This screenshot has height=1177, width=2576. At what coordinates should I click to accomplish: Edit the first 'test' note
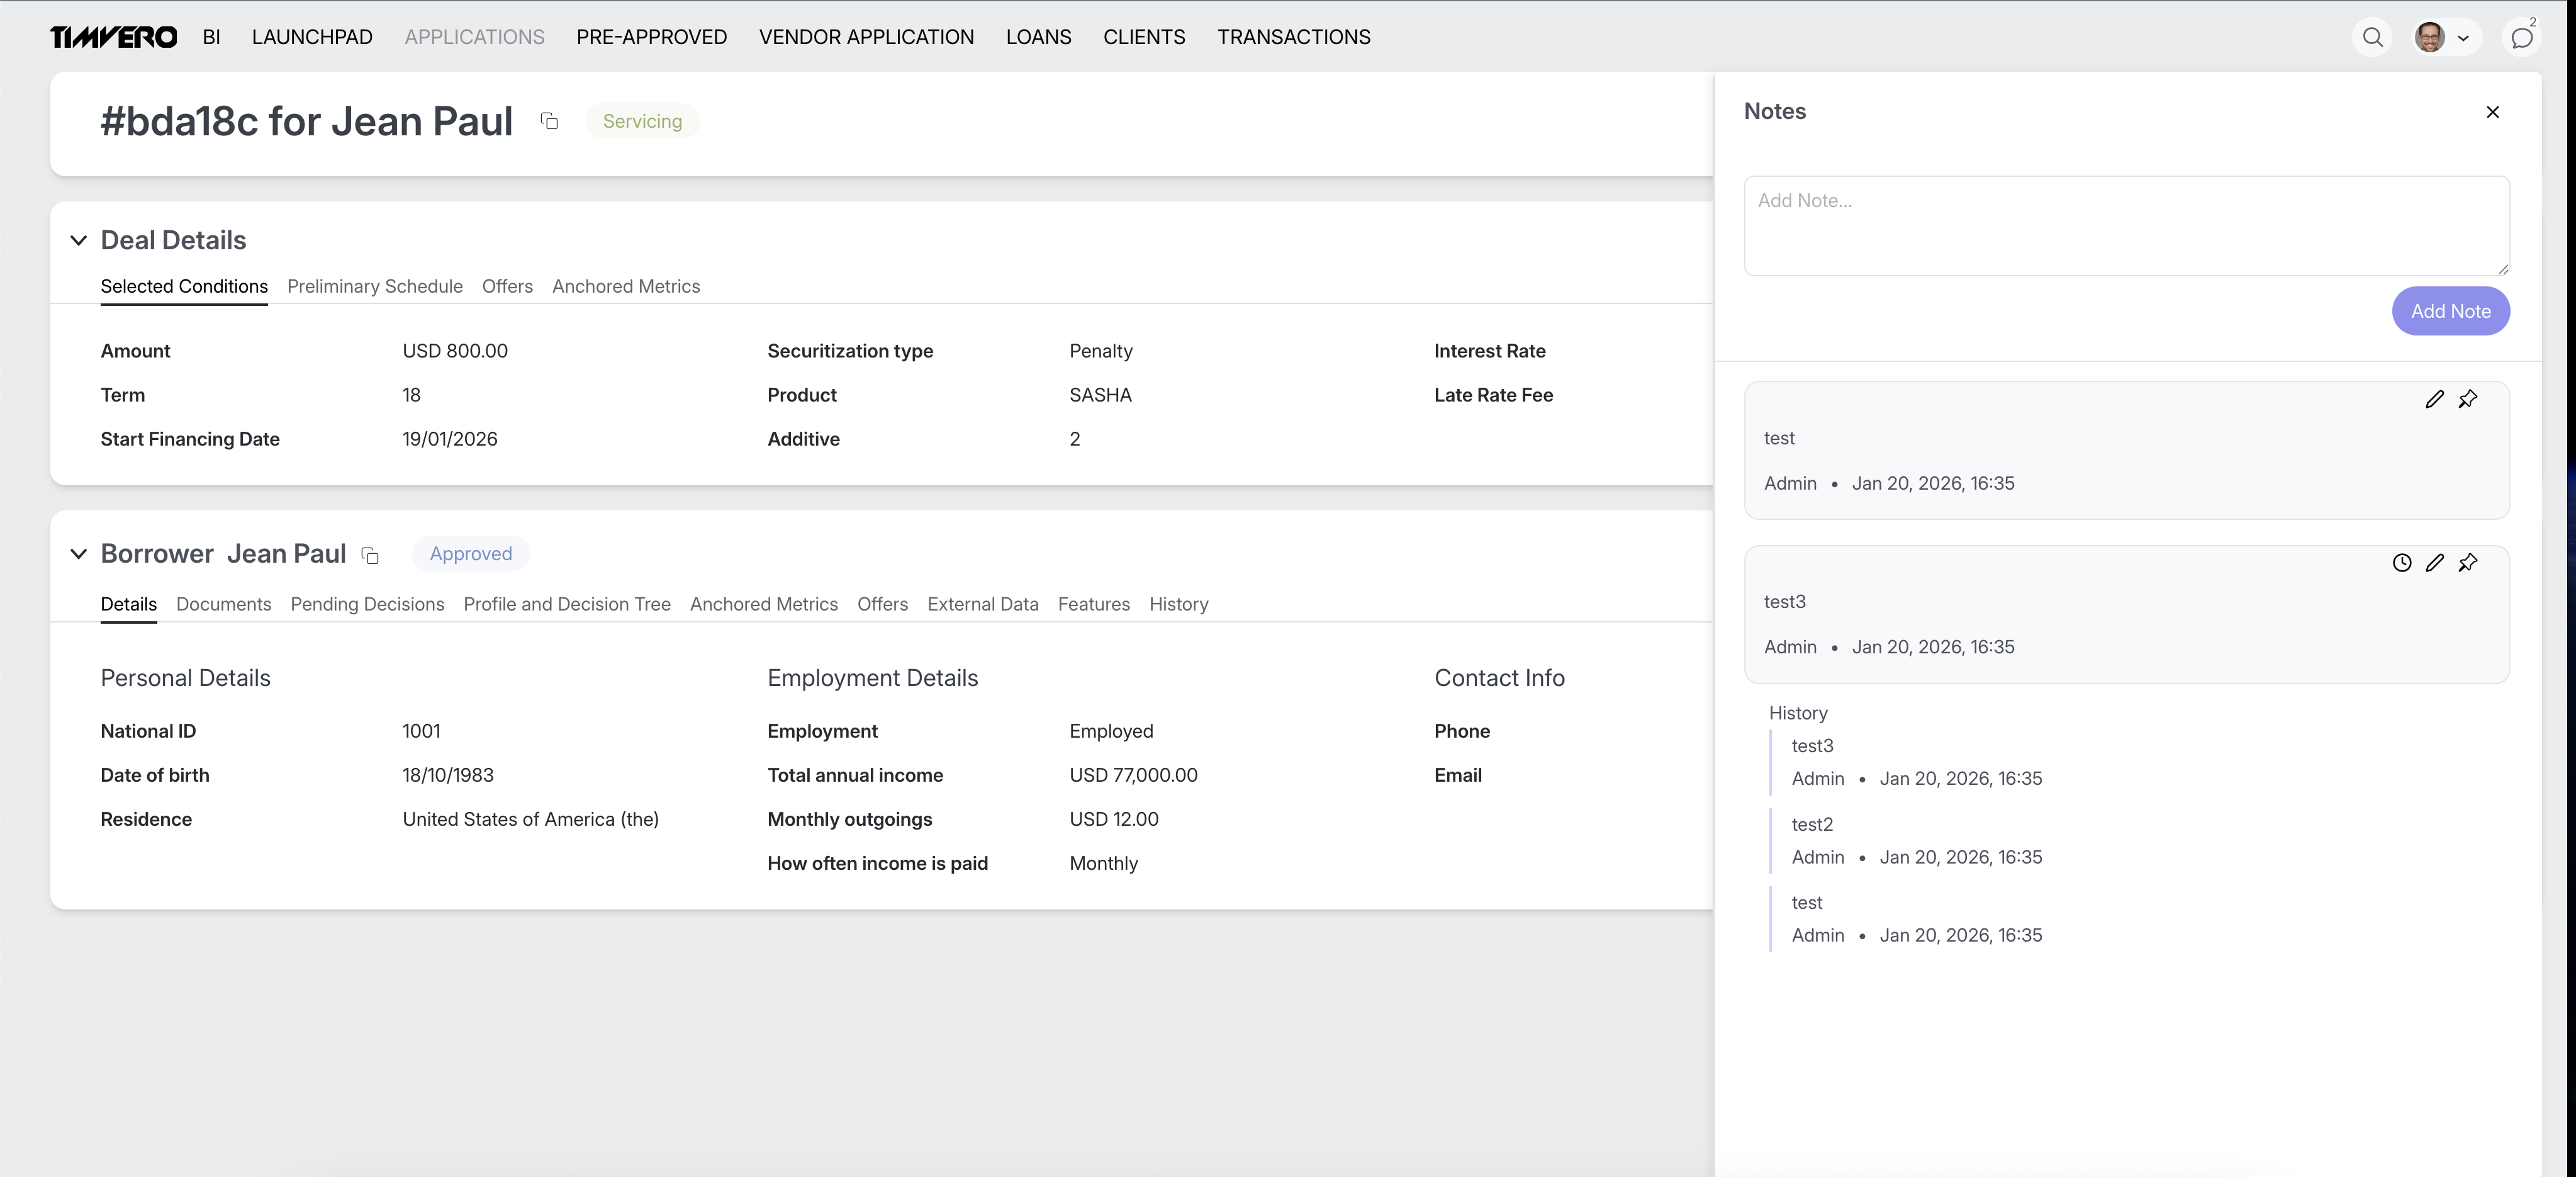(x=2434, y=399)
